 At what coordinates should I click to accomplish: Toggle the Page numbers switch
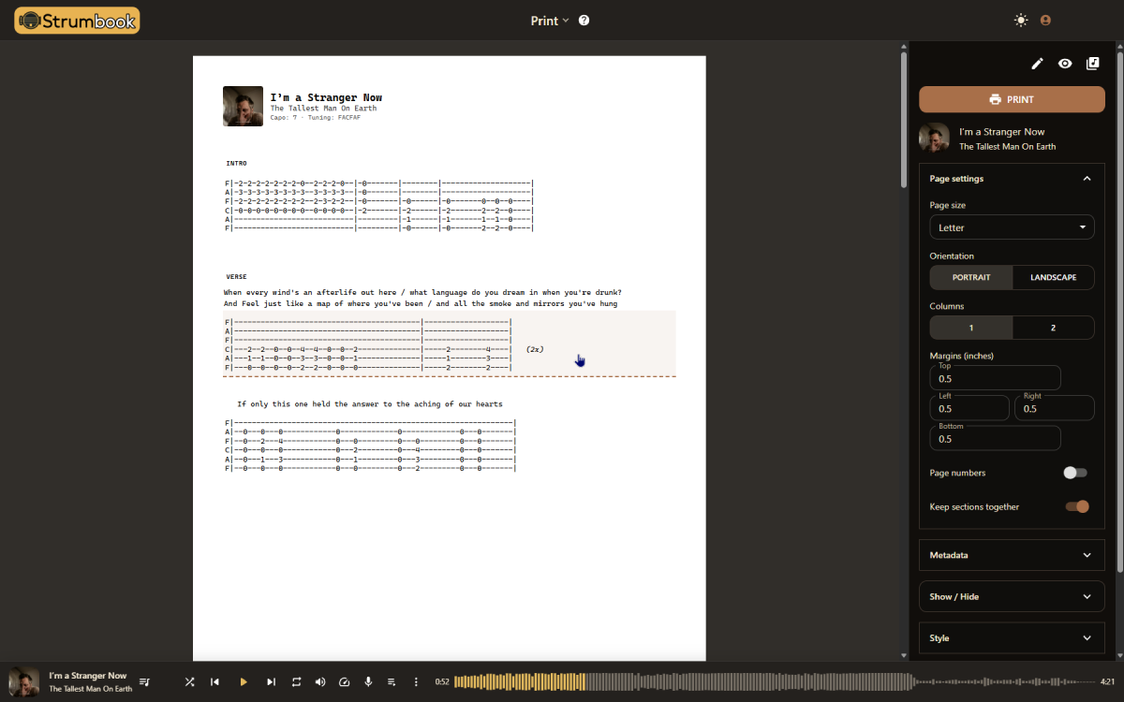click(1075, 473)
